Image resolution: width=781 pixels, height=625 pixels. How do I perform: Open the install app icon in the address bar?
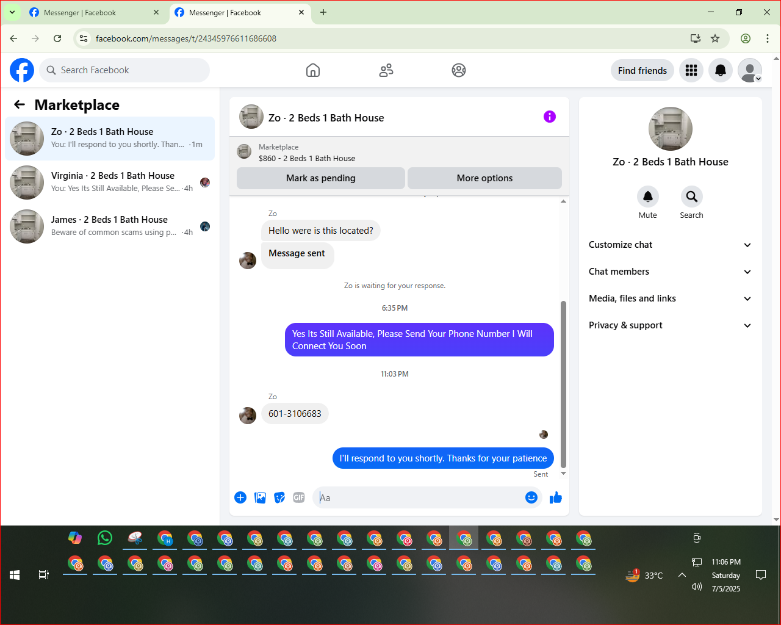pyautogui.click(x=696, y=38)
